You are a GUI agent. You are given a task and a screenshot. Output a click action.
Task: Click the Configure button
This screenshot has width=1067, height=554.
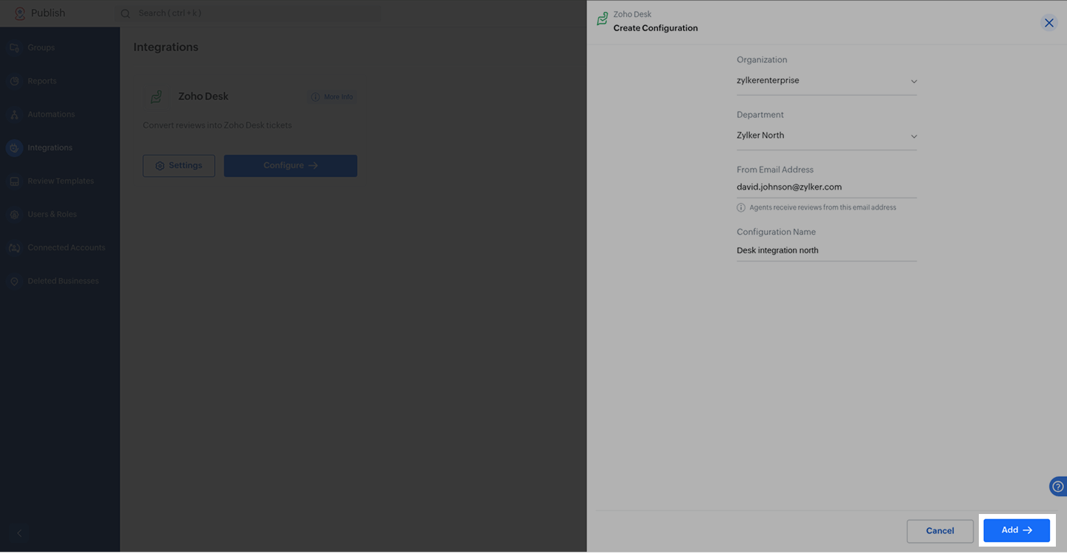pyautogui.click(x=290, y=166)
